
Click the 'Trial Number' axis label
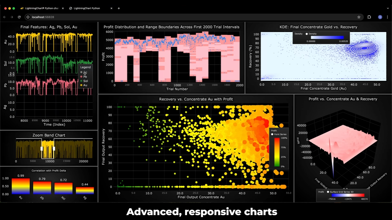tap(177, 89)
